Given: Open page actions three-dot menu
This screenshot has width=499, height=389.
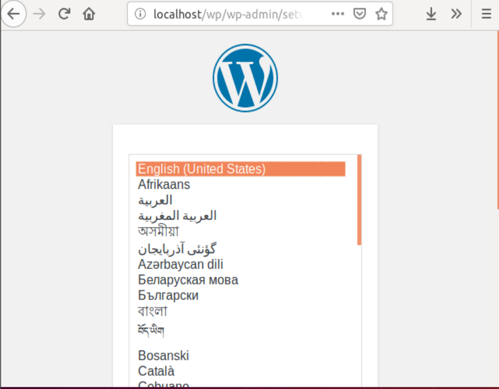Looking at the screenshot, I should 338,14.
